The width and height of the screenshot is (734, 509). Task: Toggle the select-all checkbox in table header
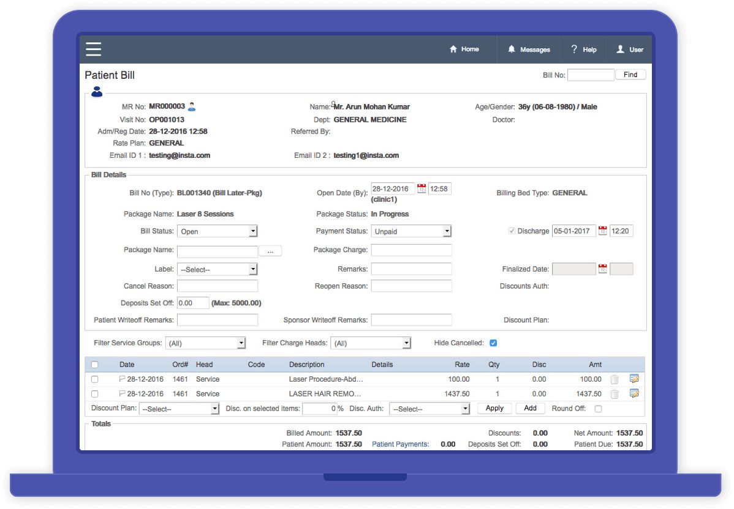pyautogui.click(x=94, y=365)
